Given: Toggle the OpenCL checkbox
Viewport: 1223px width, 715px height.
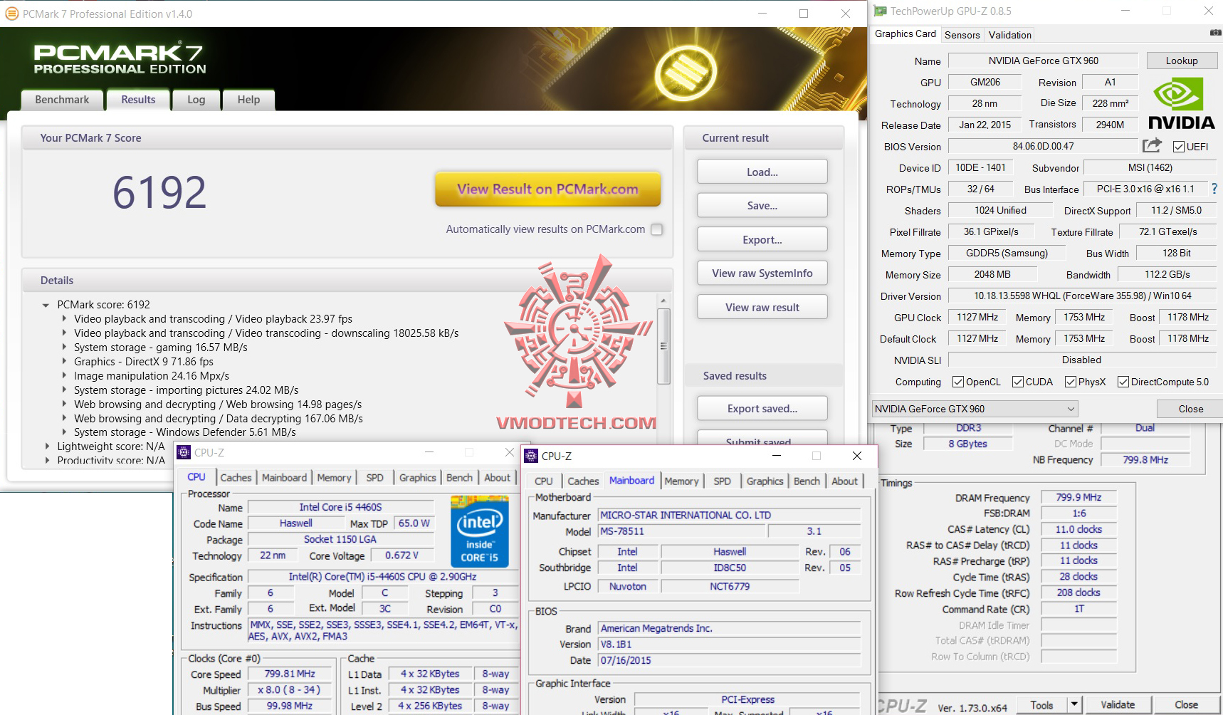Looking at the screenshot, I should [x=958, y=382].
